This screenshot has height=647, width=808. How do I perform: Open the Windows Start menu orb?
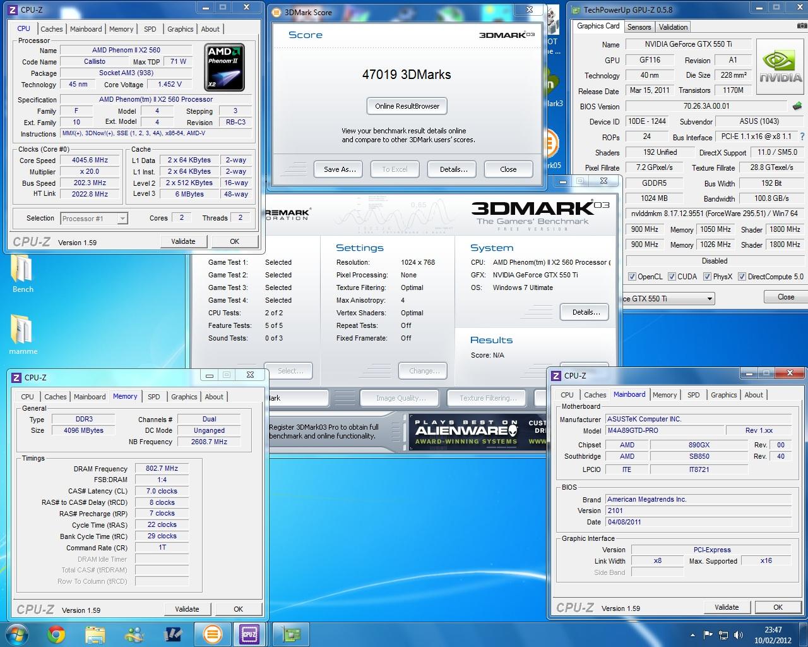[17, 633]
